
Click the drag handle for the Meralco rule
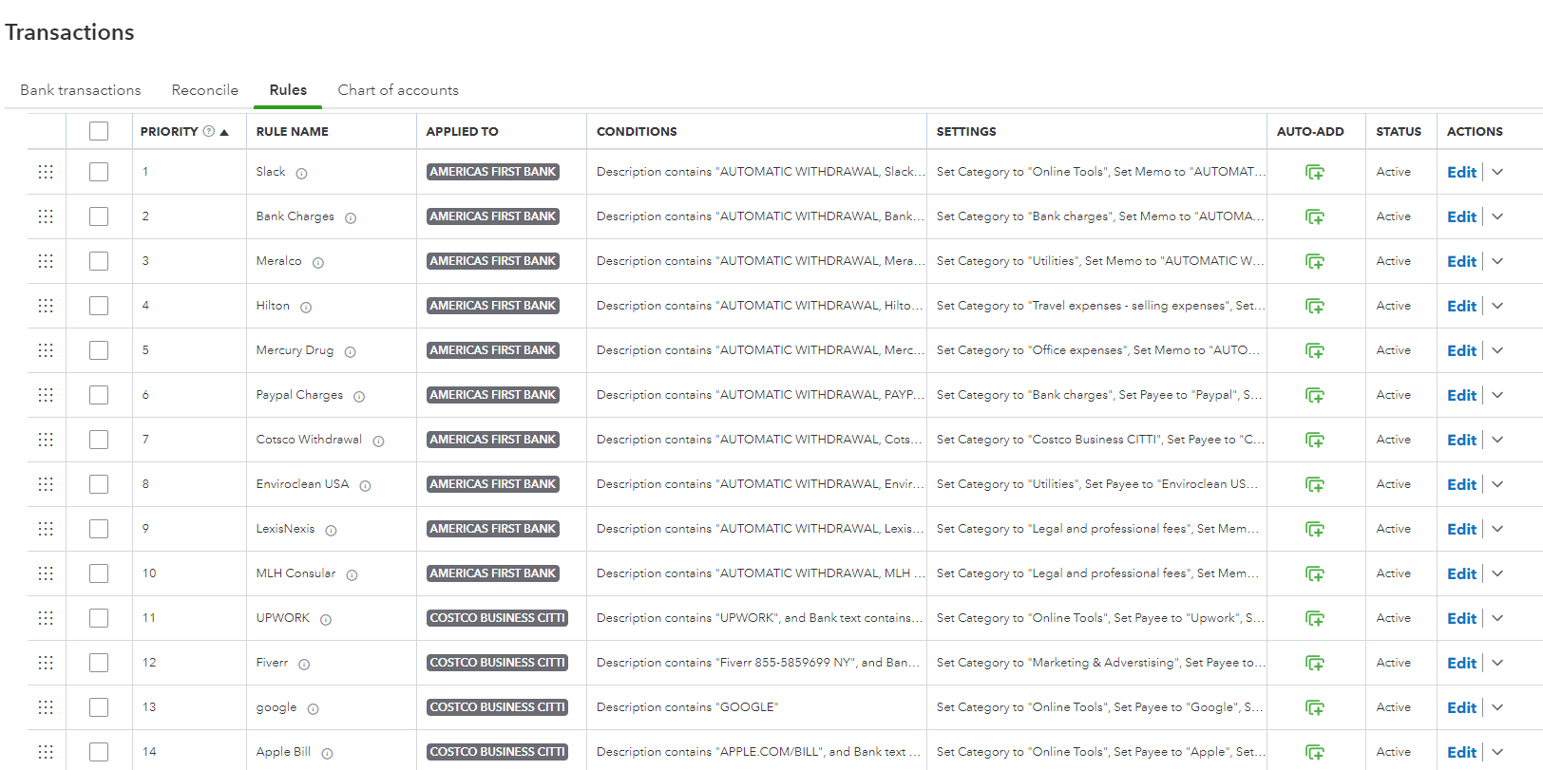46,261
